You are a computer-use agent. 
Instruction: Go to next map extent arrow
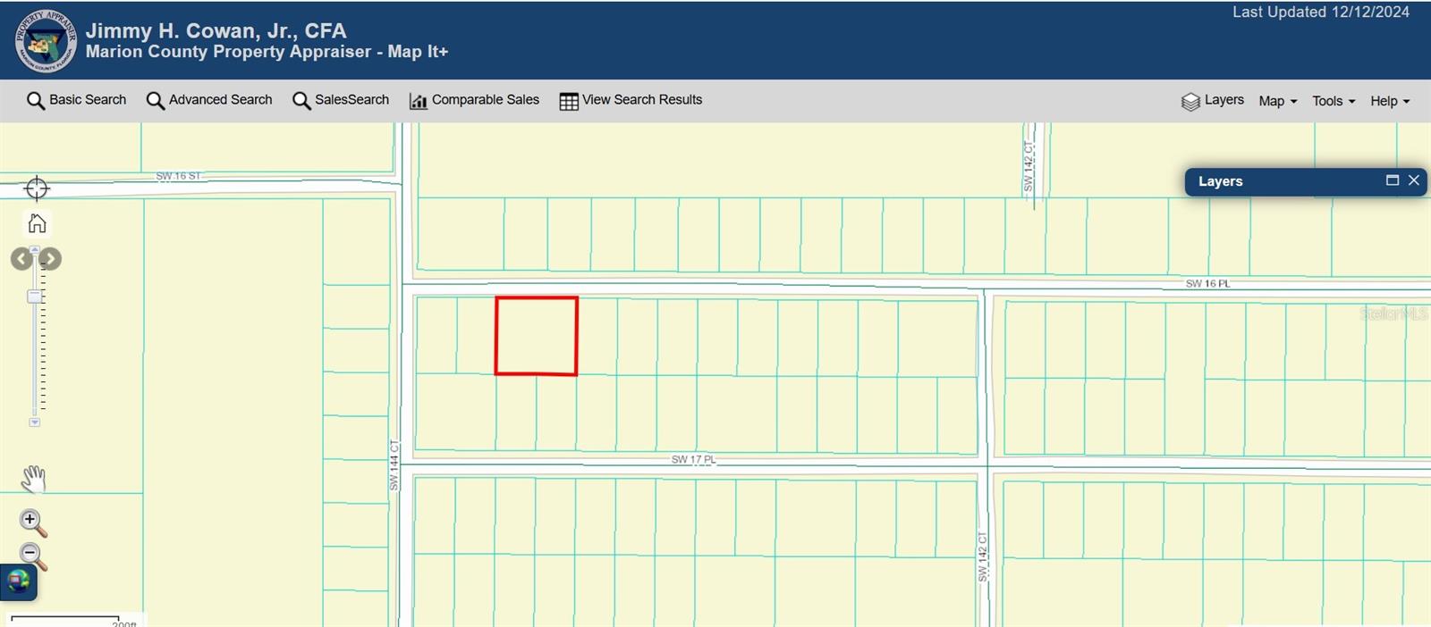[x=51, y=259]
